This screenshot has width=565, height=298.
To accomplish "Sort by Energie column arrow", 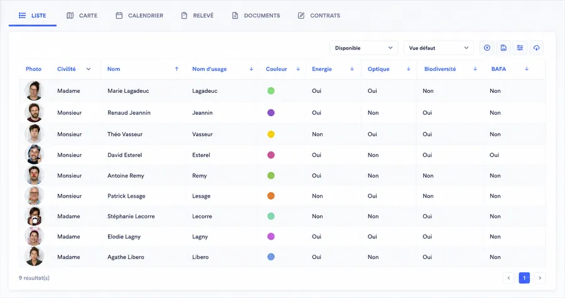I will [352, 69].
